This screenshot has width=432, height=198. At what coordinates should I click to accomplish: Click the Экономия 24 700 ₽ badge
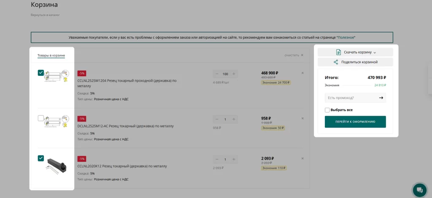(x=276, y=83)
